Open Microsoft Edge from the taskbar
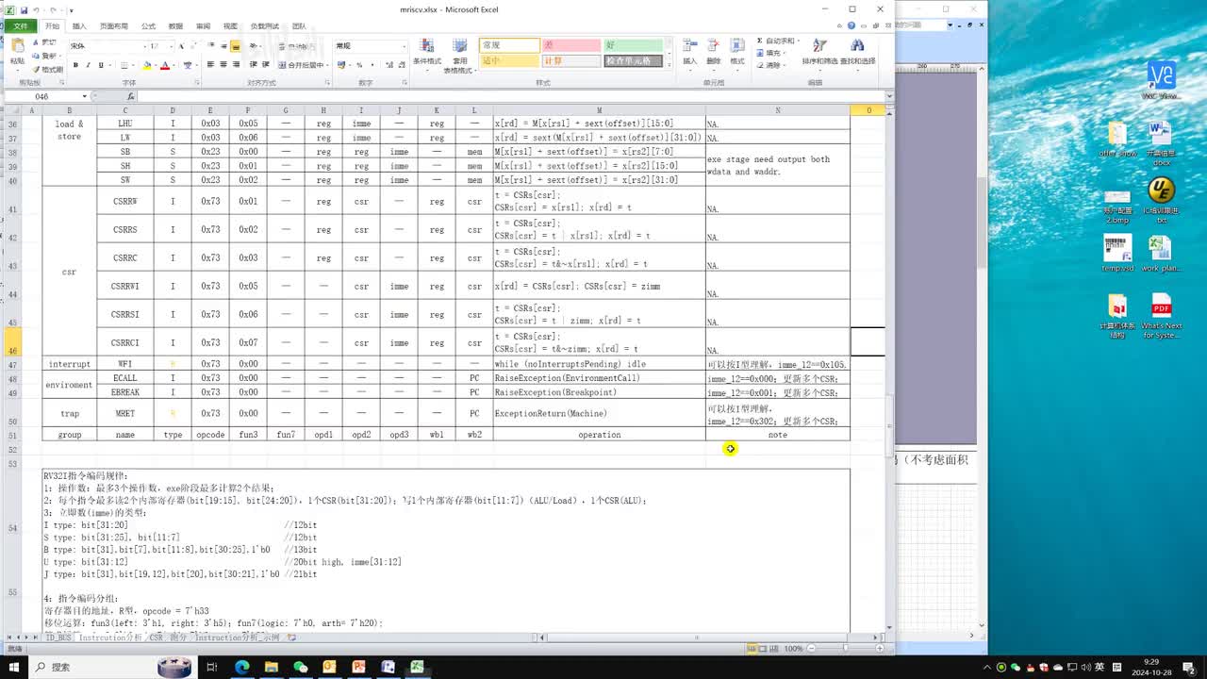1207x679 pixels. pyautogui.click(x=241, y=667)
